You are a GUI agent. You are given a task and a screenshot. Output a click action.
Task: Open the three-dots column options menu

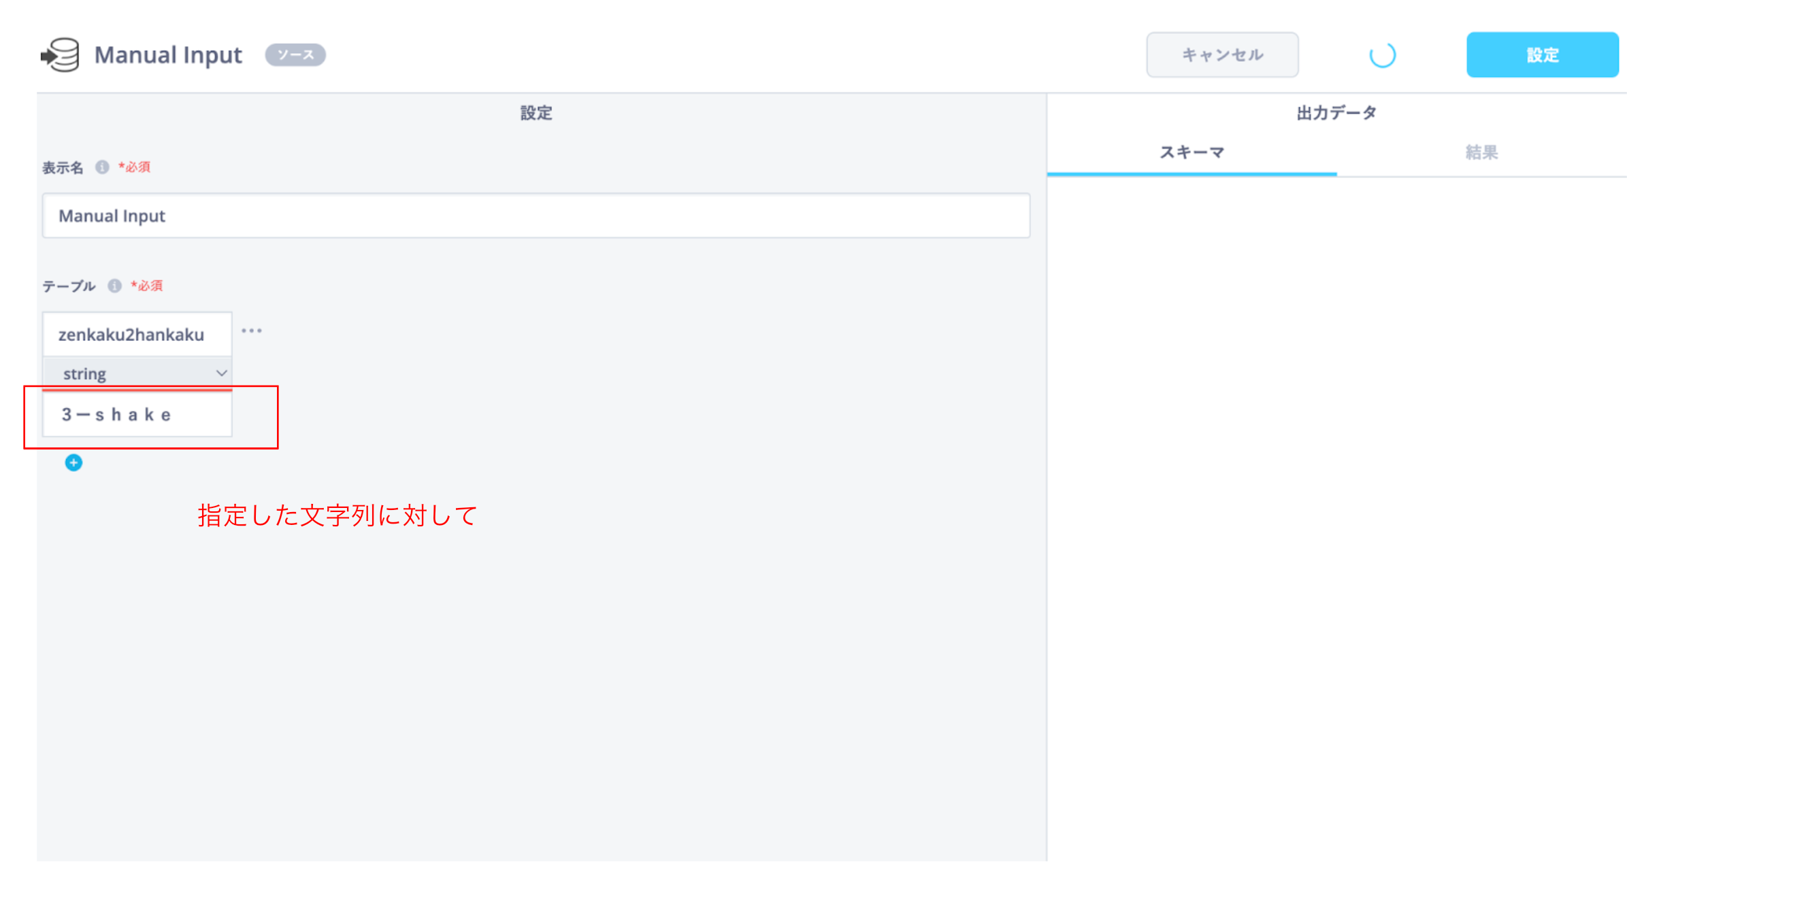point(252,330)
